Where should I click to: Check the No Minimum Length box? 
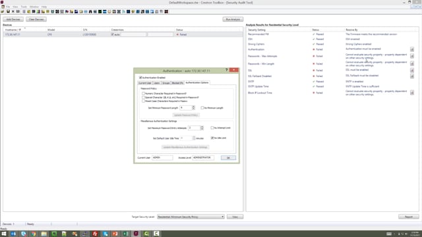tap(202, 108)
